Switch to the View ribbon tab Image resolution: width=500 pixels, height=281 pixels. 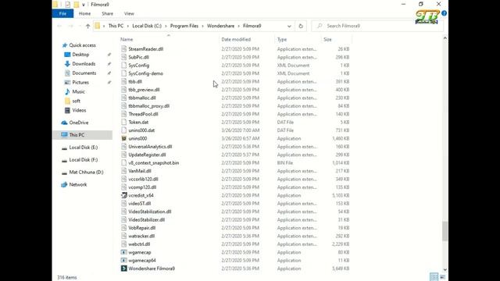tap(129, 14)
